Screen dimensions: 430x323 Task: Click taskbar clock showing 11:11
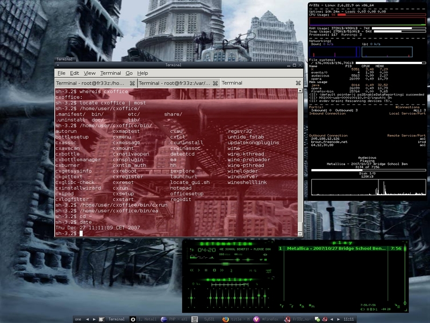tap(348, 319)
